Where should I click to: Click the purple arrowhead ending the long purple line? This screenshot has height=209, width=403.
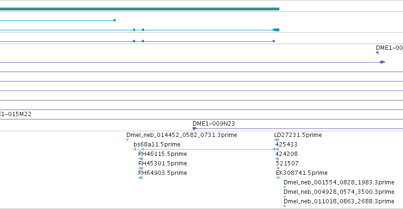tap(383, 62)
